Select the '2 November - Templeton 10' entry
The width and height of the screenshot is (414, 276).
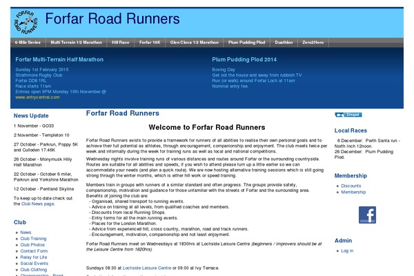click(41, 135)
